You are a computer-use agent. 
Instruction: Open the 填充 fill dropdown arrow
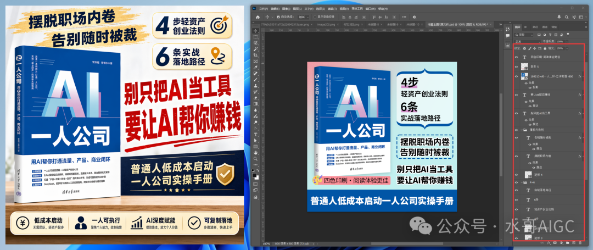(567, 48)
